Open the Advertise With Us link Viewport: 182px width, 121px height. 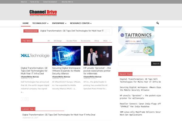coord(67,2)
